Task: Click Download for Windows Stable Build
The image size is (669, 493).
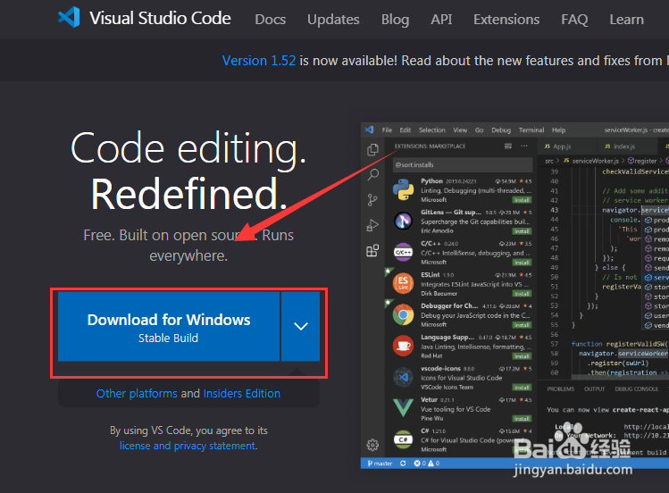Action: [x=169, y=327]
